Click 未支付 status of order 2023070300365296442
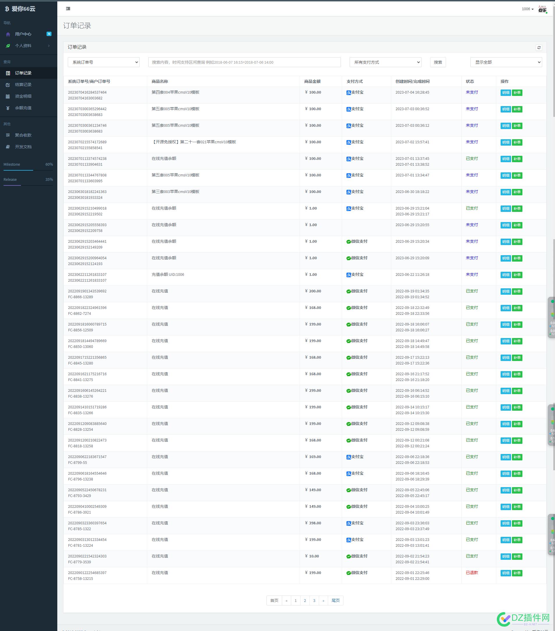The width and height of the screenshot is (555, 631). (x=472, y=109)
